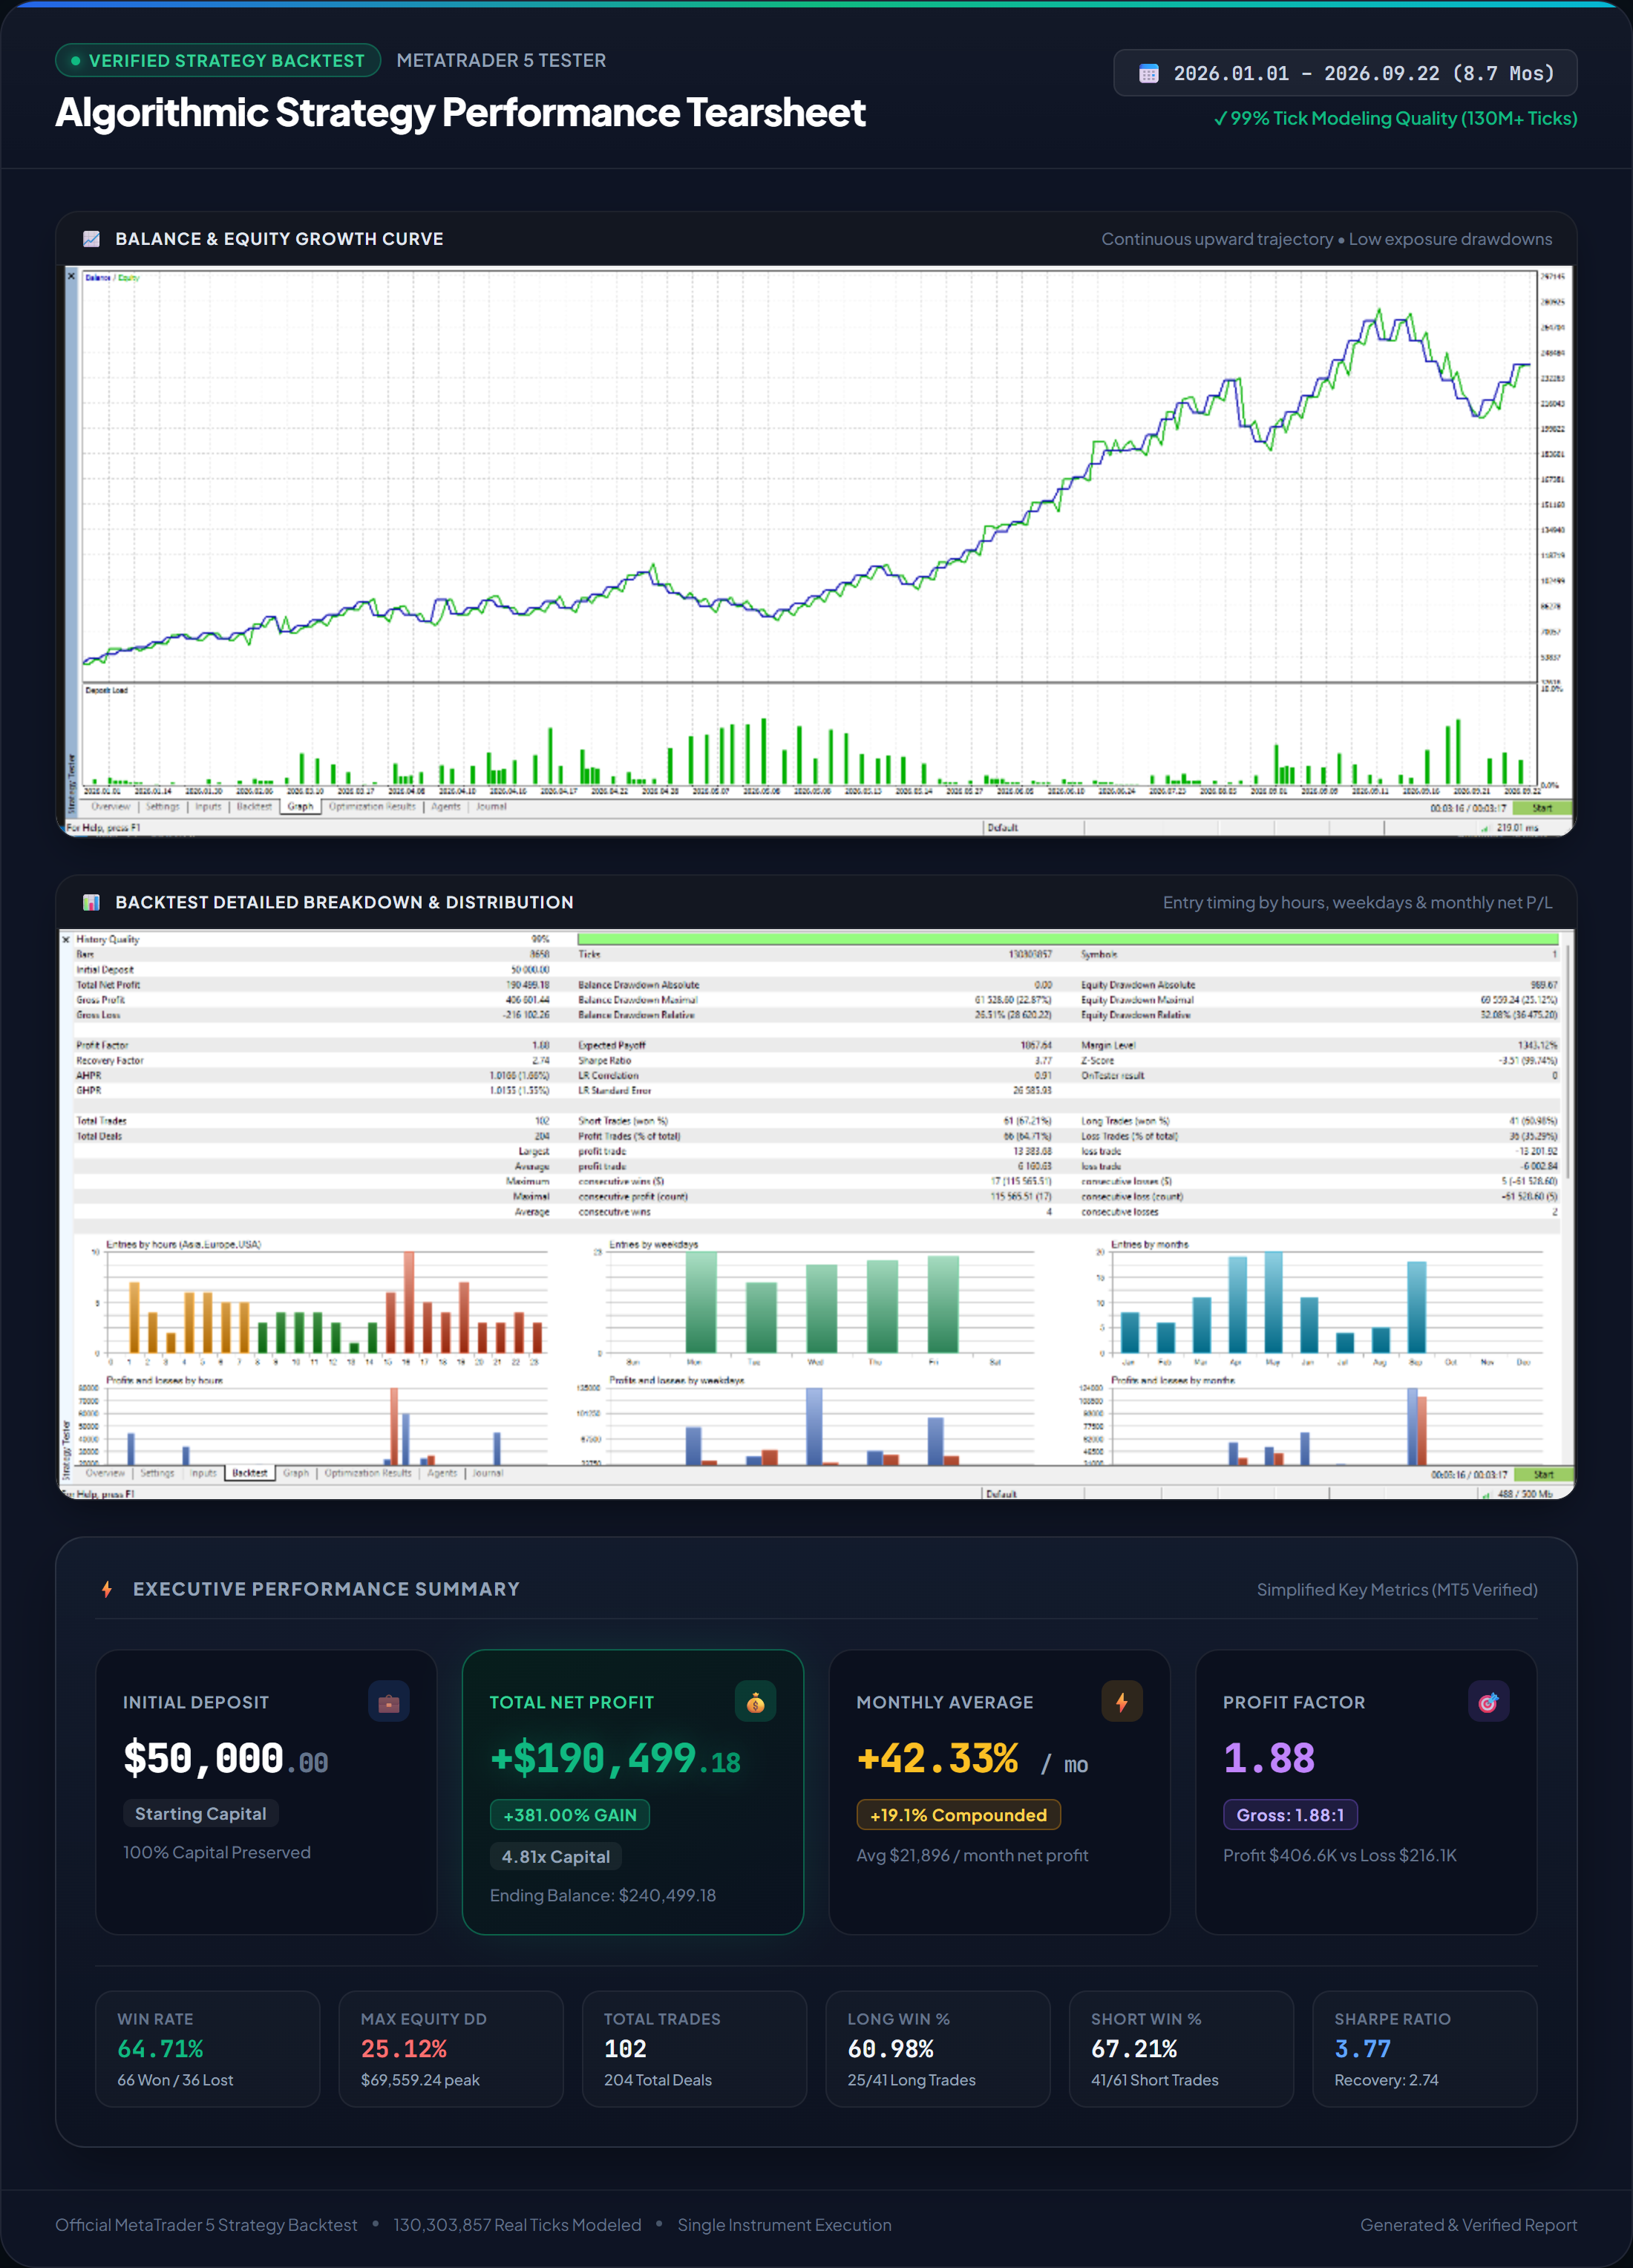Click the +381.00% GAIN badge

click(x=570, y=1815)
